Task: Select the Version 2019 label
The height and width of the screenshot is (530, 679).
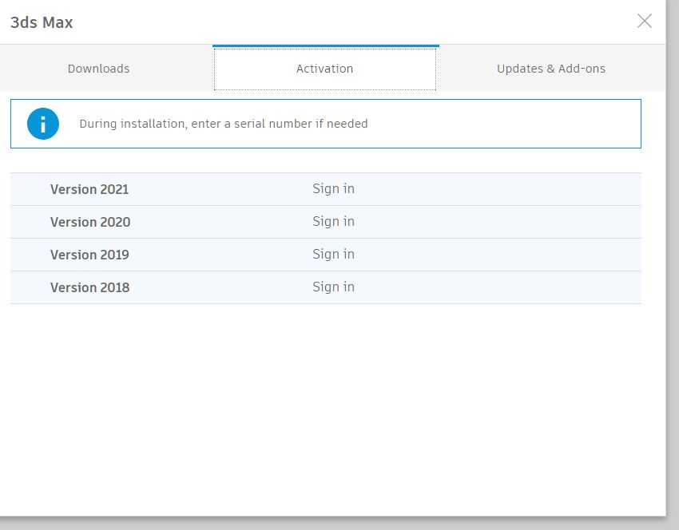Action: coord(89,255)
